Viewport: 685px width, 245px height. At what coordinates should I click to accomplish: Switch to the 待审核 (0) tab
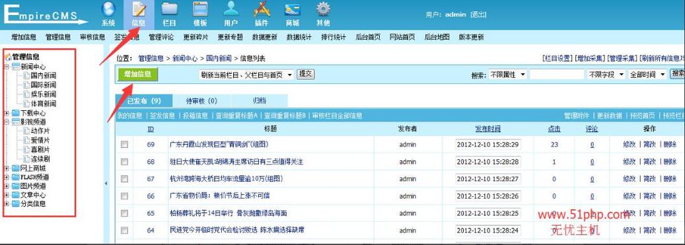tap(201, 101)
